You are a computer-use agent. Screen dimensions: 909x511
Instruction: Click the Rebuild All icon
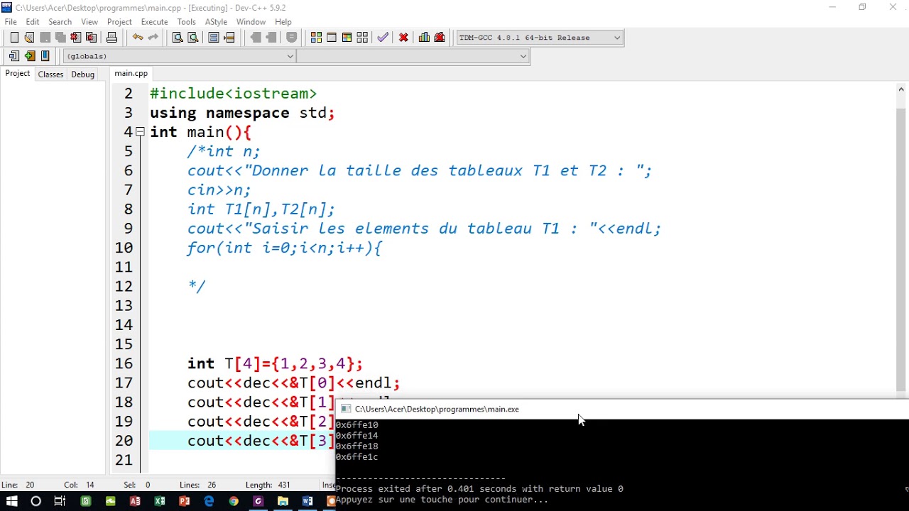tap(362, 38)
